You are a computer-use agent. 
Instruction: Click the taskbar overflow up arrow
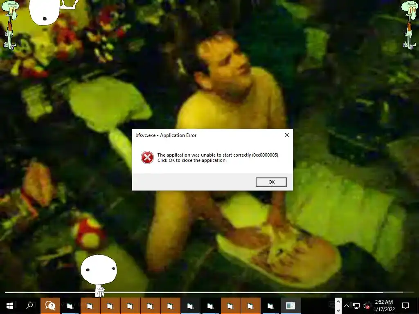click(x=338, y=301)
